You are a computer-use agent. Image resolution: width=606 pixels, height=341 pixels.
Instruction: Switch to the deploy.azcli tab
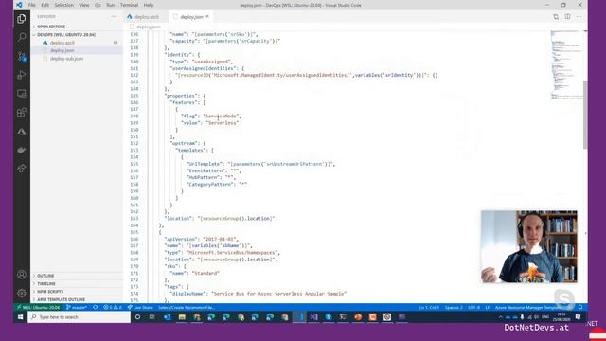click(147, 17)
